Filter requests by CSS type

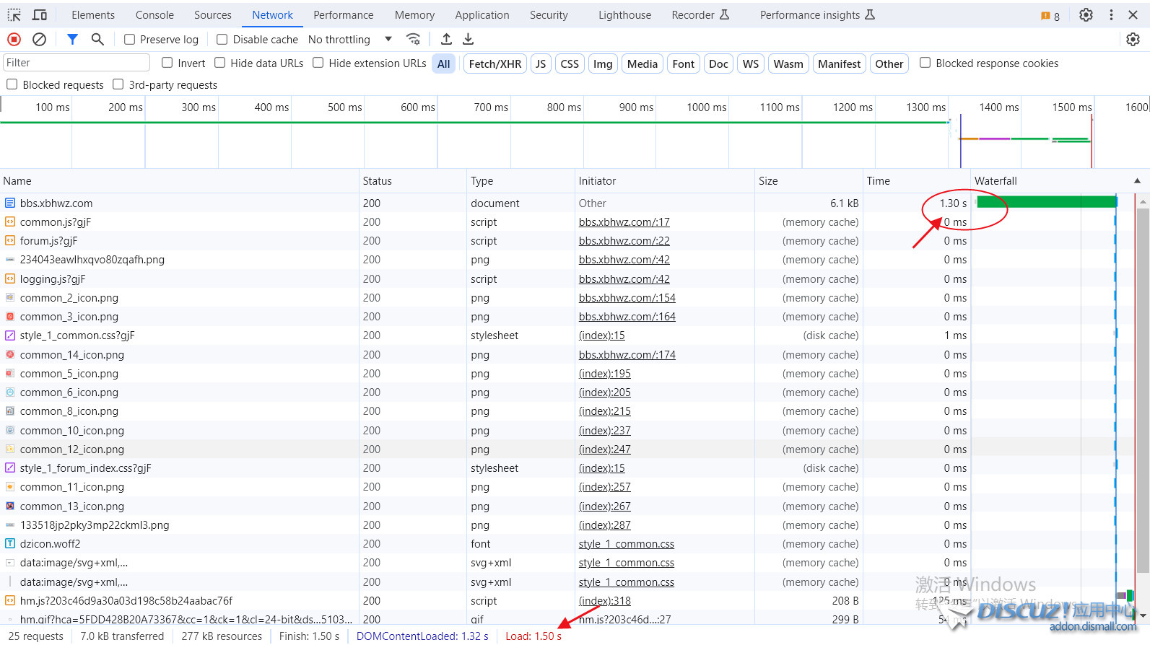(570, 63)
